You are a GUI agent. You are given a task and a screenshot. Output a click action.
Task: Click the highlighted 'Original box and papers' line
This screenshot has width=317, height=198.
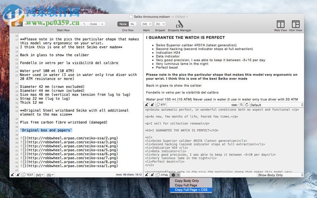tap(46, 130)
